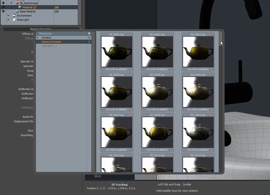Click the Base Material sphere icon
The width and height of the screenshot is (270, 195).
[17, 11]
